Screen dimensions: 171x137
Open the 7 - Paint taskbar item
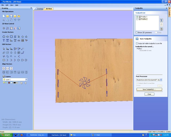[x=101, y=135]
